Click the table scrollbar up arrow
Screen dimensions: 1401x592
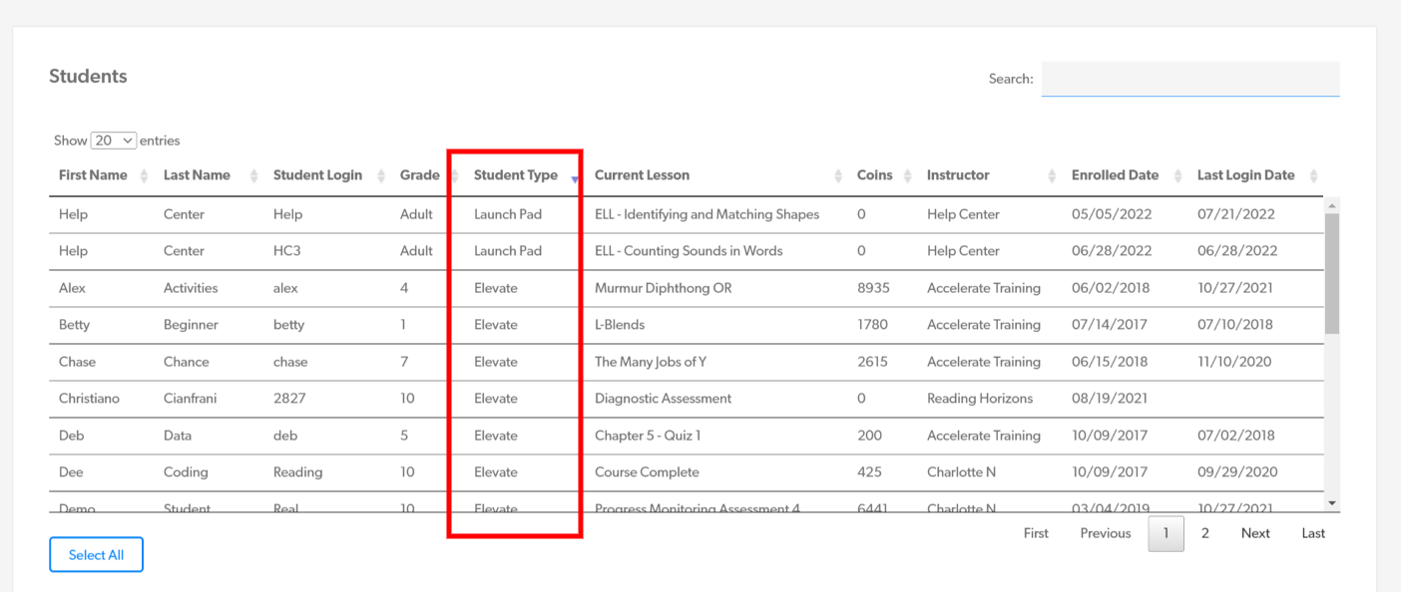click(x=1332, y=205)
